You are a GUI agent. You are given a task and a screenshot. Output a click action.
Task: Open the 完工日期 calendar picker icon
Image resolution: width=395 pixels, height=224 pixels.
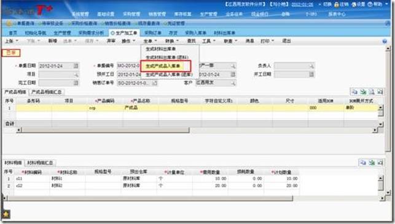click(76, 83)
